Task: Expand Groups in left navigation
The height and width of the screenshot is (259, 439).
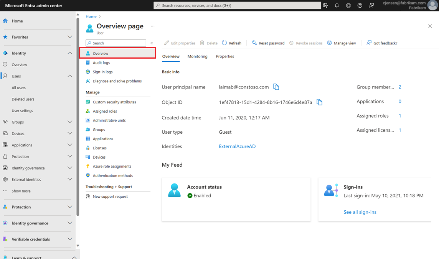Action: click(x=70, y=122)
